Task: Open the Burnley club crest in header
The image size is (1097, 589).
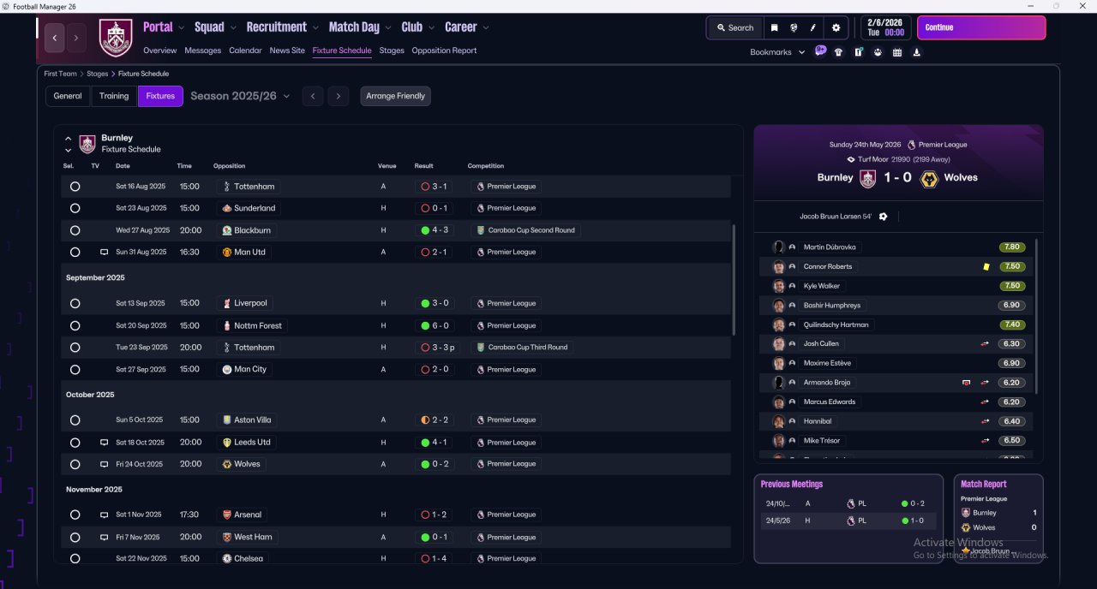Action: pyautogui.click(x=116, y=38)
